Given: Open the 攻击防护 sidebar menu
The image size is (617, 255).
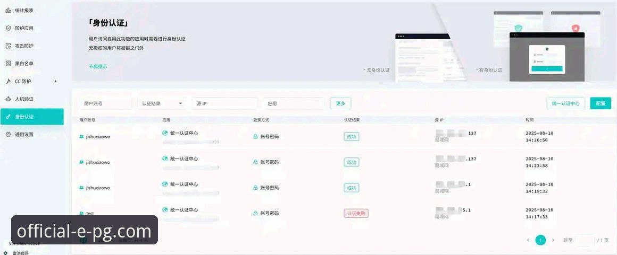Looking at the screenshot, I should pyautogui.click(x=31, y=46).
